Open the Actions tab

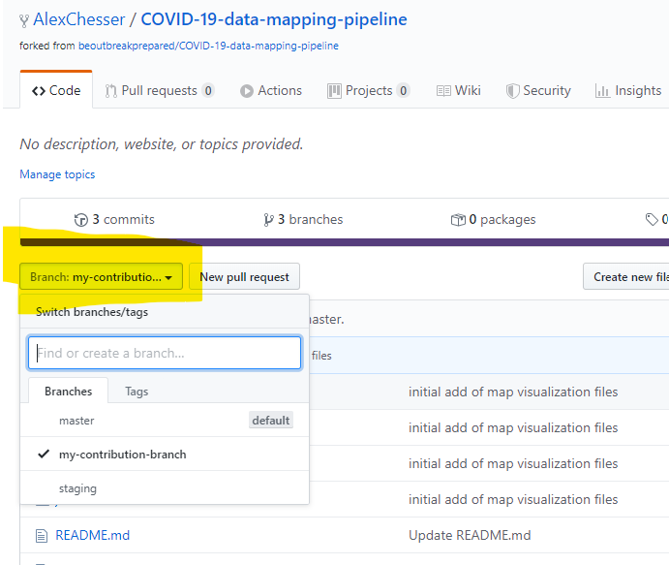tap(271, 90)
